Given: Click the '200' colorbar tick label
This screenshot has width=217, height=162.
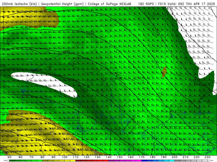Looking at the screenshot, I should tap(174, 157).
